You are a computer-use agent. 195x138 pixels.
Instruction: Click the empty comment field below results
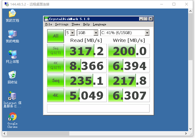point(98,108)
